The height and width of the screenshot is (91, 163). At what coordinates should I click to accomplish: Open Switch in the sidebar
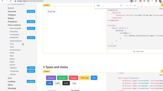click(12, 65)
